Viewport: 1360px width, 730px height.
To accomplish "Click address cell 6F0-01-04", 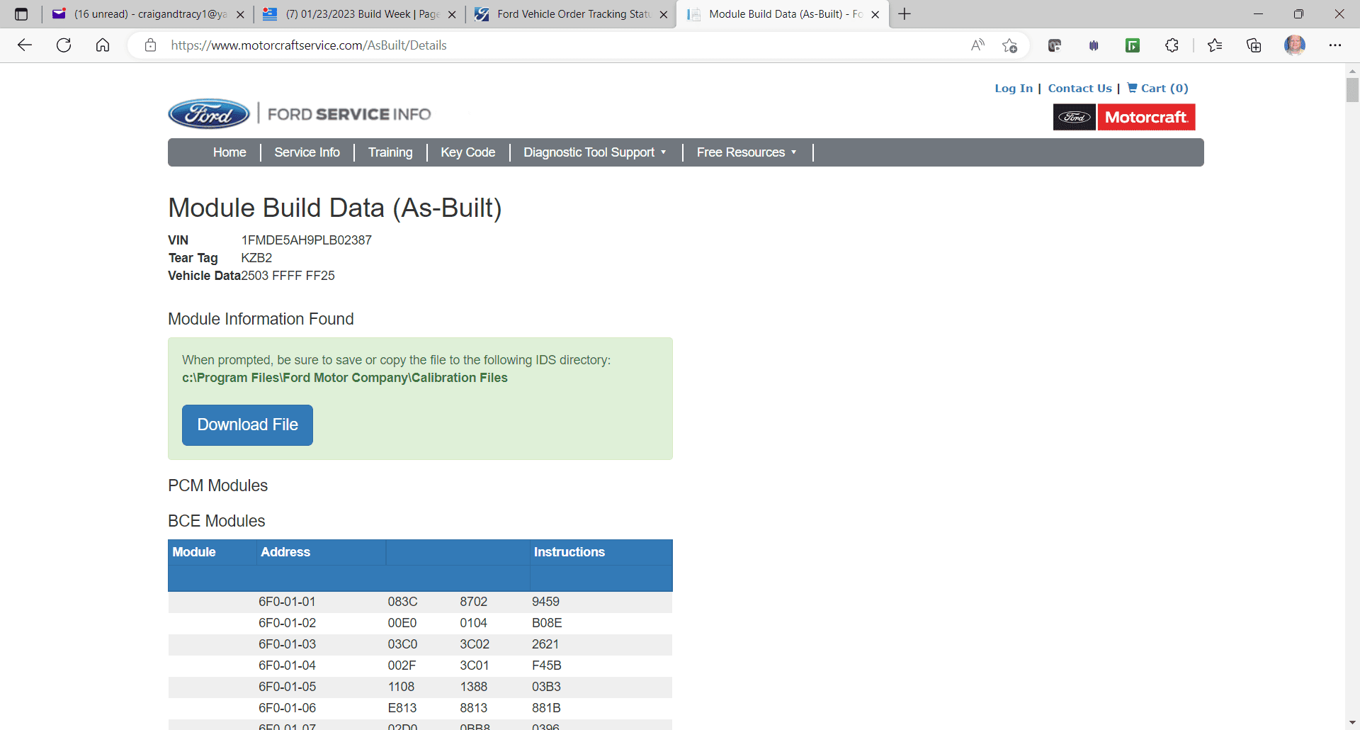I will 287,666.
